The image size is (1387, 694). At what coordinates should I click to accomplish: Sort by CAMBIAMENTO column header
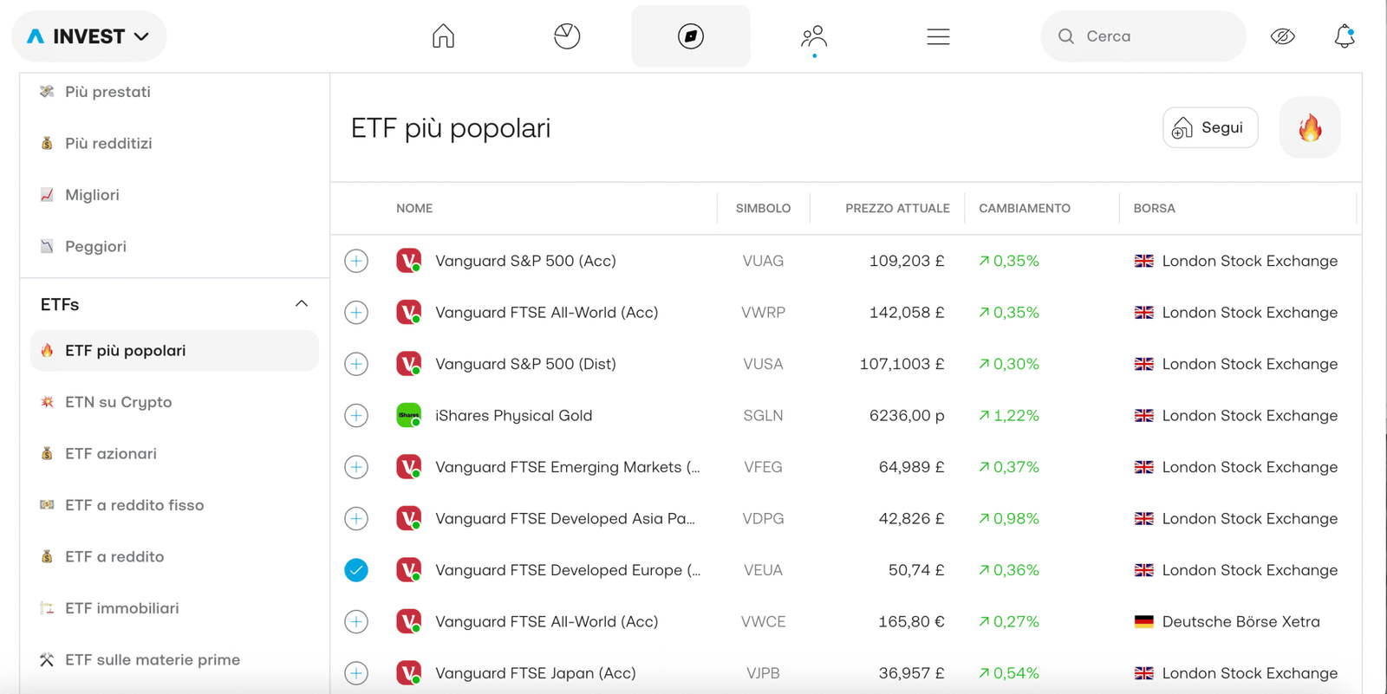1025,209
